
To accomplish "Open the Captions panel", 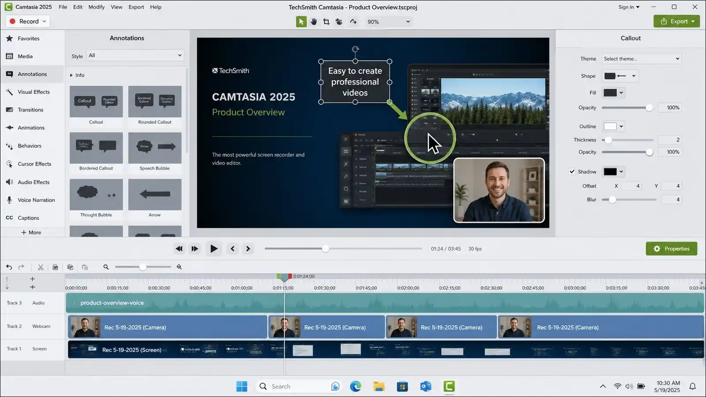I will (x=32, y=218).
